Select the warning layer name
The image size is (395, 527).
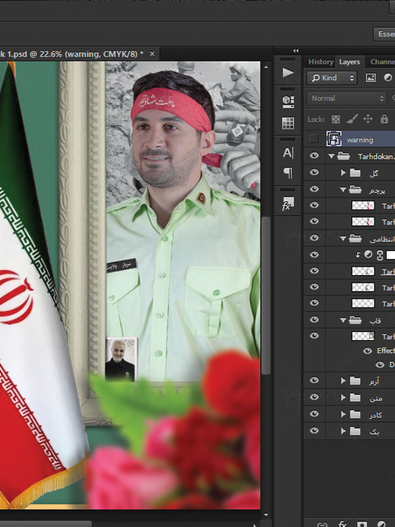(359, 140)
